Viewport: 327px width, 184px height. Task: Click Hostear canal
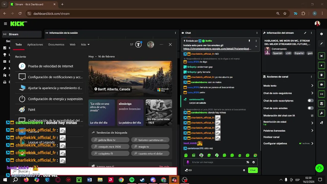coord(271,137)
